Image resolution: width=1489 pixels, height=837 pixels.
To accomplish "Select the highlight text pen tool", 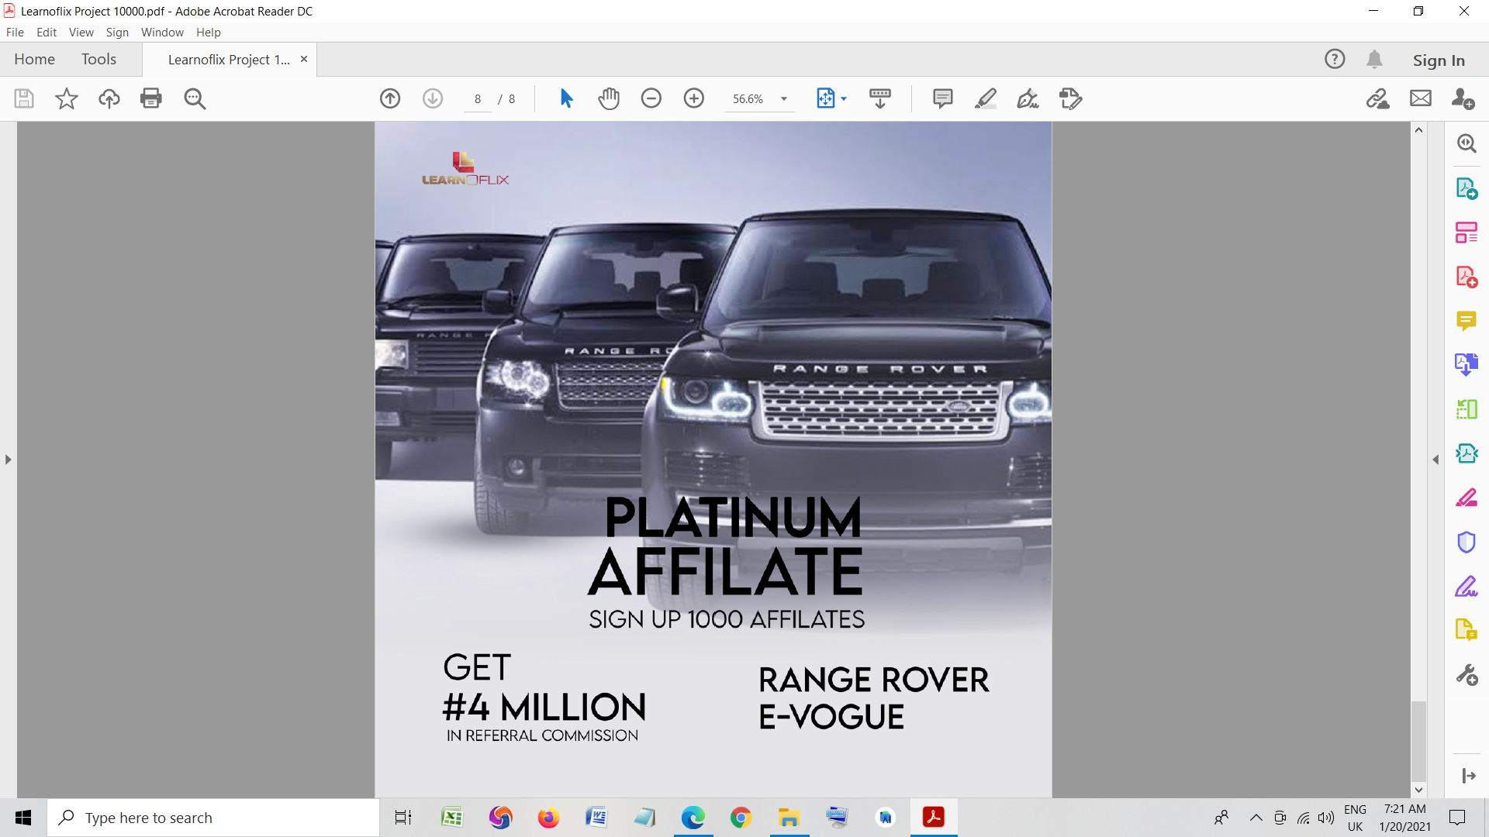I will click(x=986, y=98).
